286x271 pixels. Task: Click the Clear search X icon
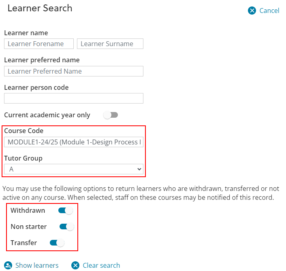tap(75, 265)
